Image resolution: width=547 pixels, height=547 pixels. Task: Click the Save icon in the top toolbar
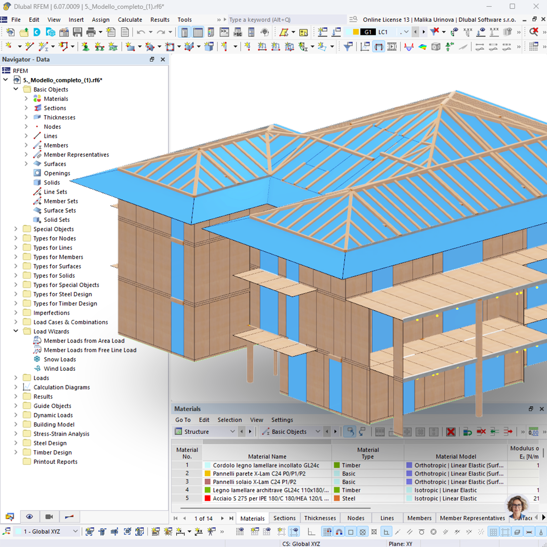pyautogui.click(x=76, y=32)
